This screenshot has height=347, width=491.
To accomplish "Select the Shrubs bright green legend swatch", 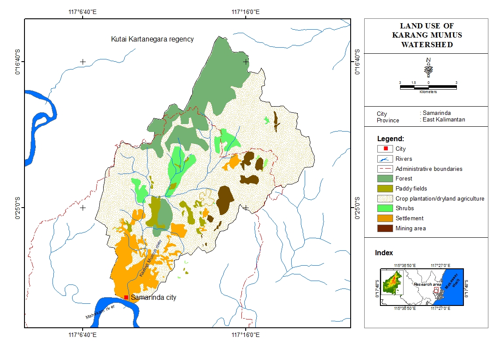I will pos(385,208).
